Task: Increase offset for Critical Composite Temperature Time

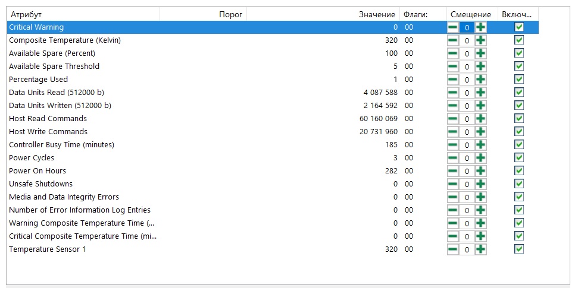Action: point(480,236)
